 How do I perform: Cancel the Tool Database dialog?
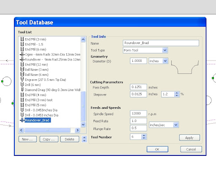click(x=191, y=149)
